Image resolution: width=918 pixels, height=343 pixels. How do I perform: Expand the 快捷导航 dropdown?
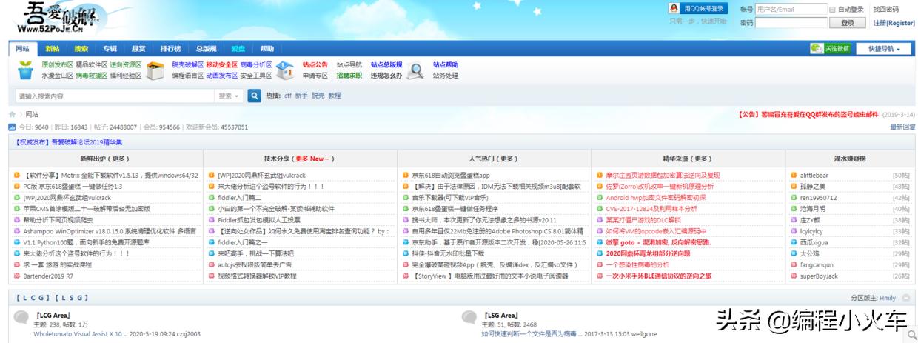pyautogui.click(x=884, y=49)
